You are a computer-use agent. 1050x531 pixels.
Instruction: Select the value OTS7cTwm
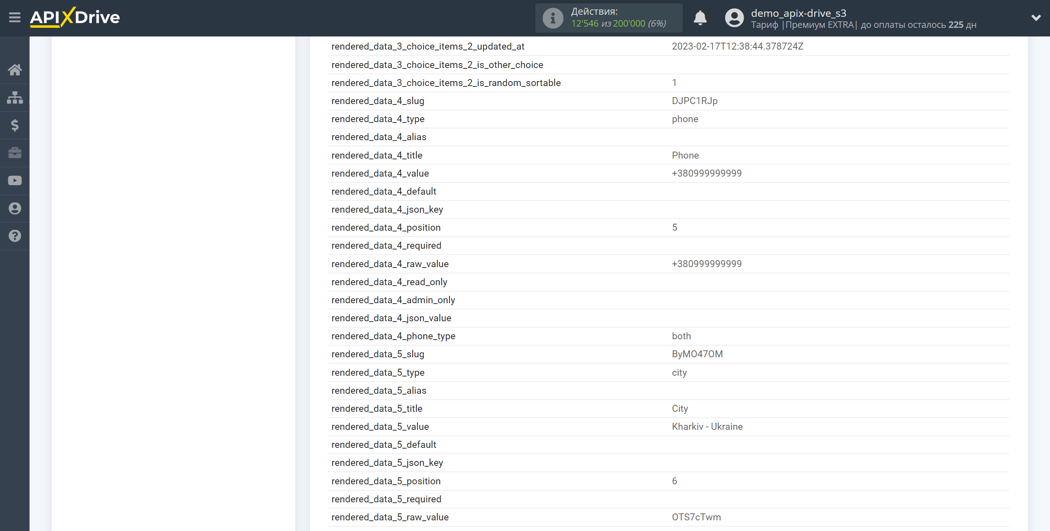pyautogui.click(x=696, y=517)
